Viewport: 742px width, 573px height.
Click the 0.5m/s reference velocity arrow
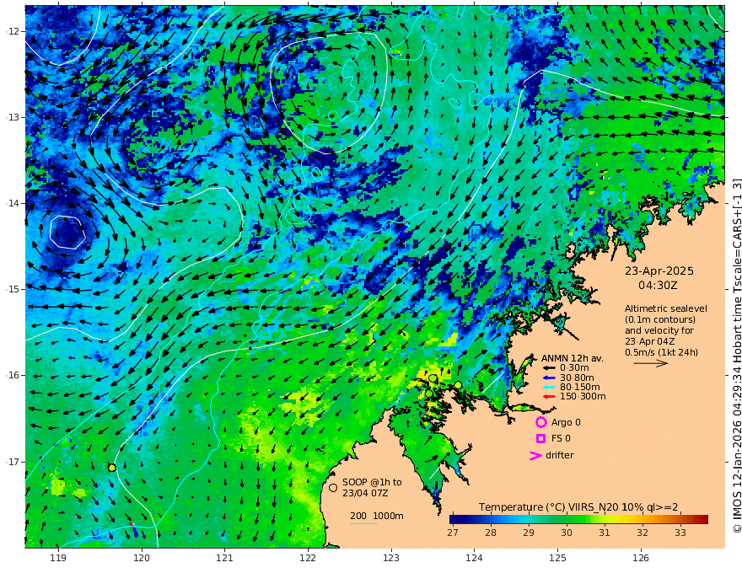coord(651,363)
